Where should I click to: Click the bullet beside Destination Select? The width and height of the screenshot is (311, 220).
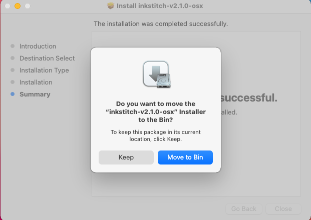13,58
